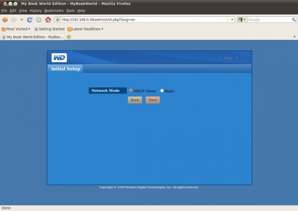Maximize the Firefox window

15,4
